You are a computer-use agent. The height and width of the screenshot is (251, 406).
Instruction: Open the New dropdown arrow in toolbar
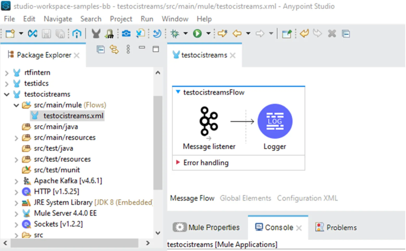click(x=21, y=34)
